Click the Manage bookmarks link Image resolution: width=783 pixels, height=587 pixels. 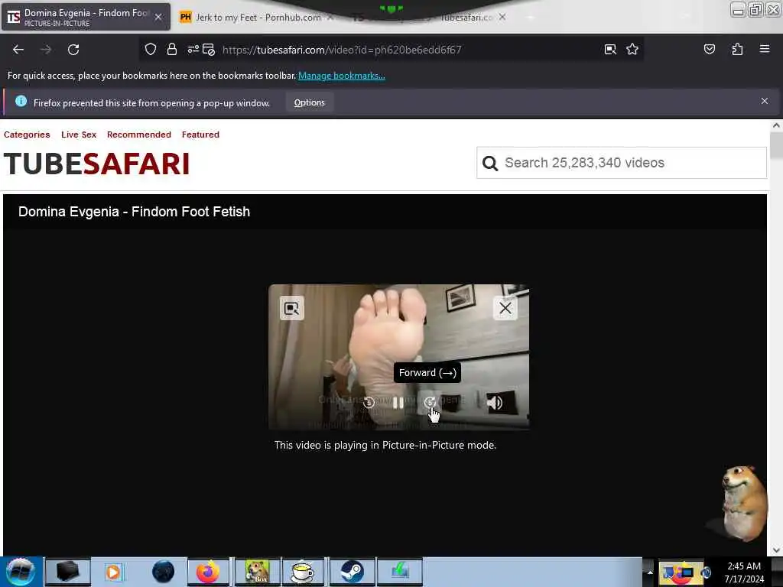(342, 76)
